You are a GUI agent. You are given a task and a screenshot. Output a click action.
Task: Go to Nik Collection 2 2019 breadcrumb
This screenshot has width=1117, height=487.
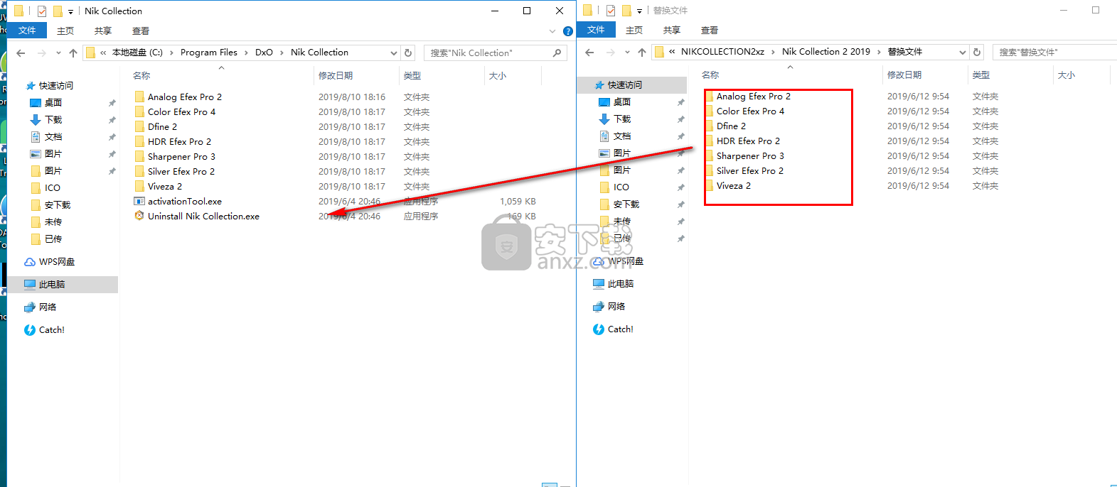click(826, 52)
